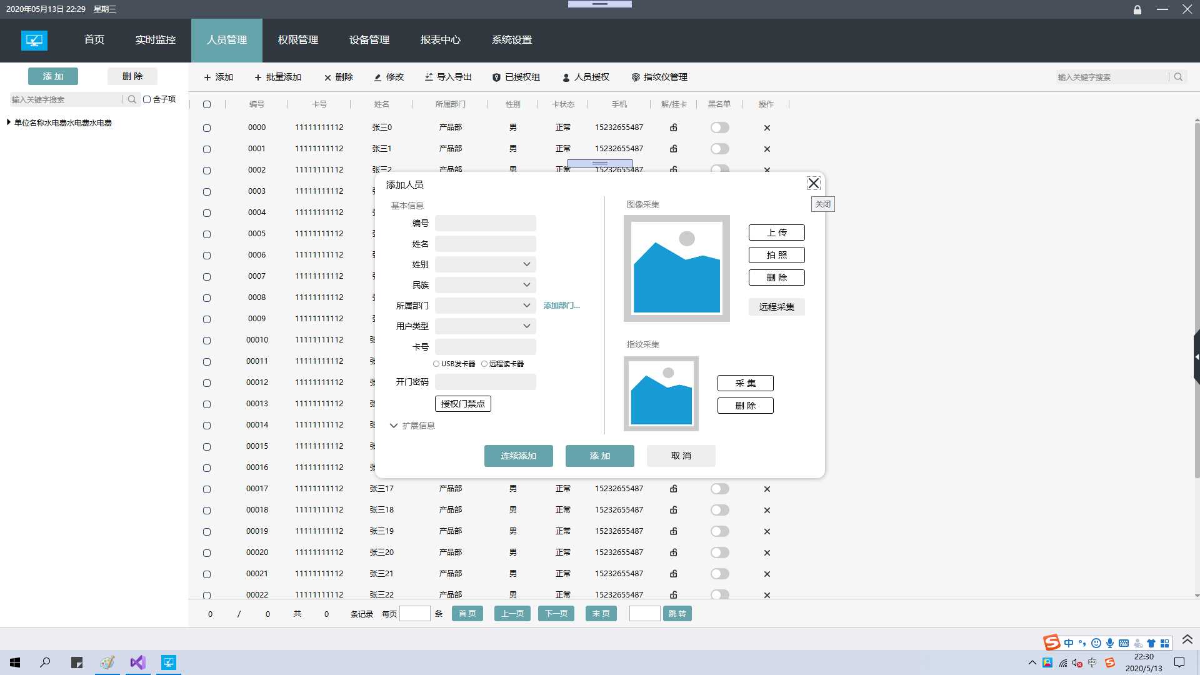The image size is (1200, 675).
Task: Expand the 单位名称 tree node
Action: 9,122
